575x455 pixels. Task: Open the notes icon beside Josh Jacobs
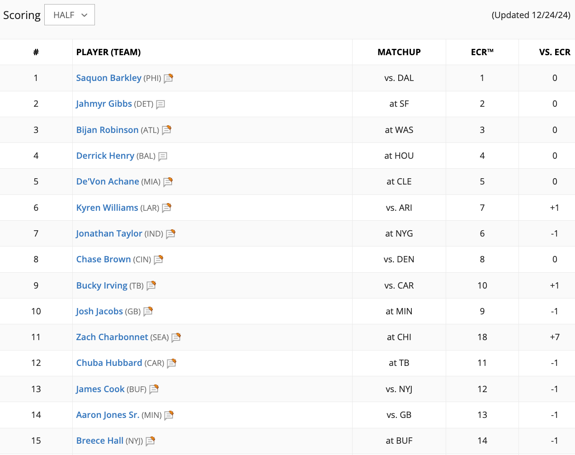pos(148,312)
